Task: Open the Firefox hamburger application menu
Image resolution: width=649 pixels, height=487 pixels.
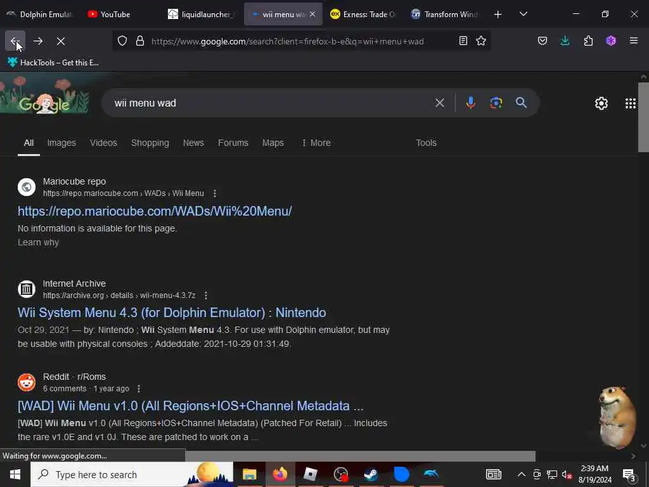Action: click(634, 41)
